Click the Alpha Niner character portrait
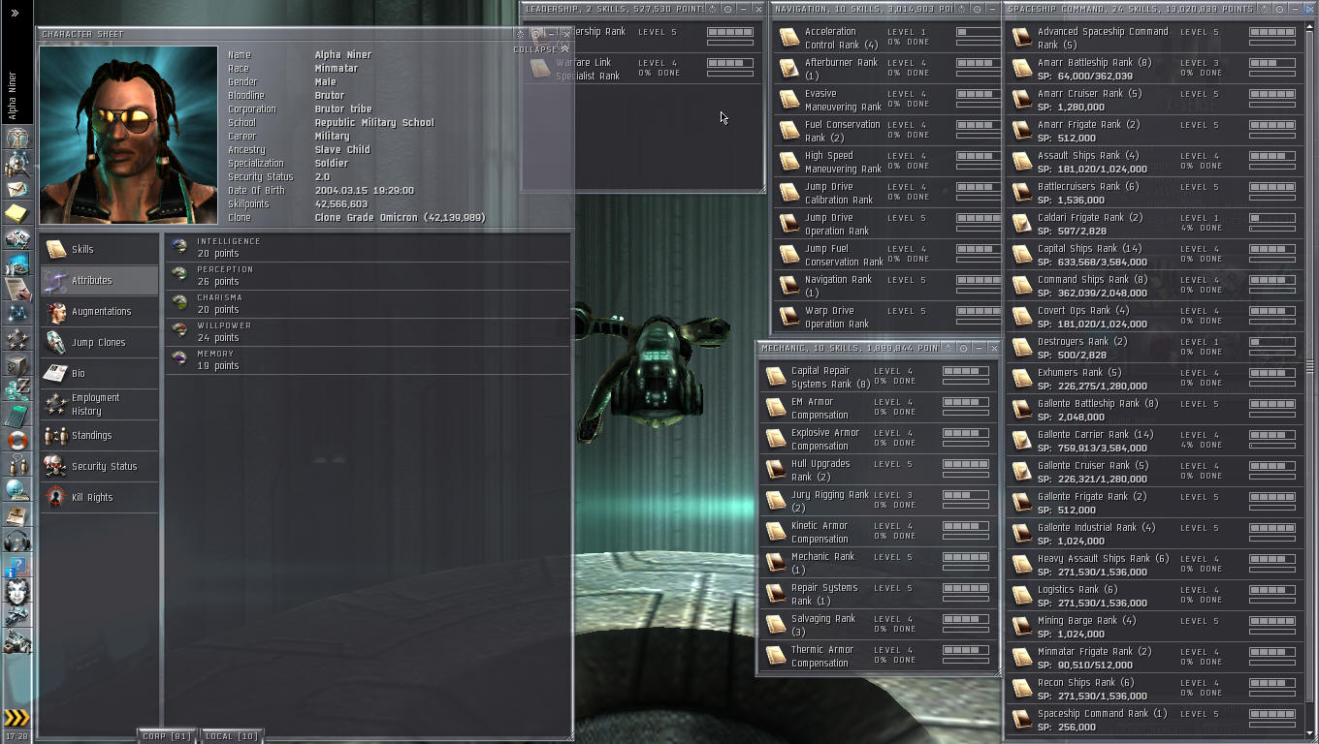This screenshot has width=1319, height=744. pyautogui.click(x=129, y=135)
